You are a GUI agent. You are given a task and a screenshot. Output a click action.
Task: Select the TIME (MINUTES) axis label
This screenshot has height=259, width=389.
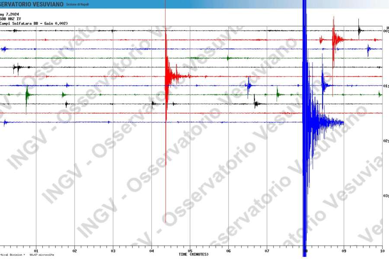194,254
